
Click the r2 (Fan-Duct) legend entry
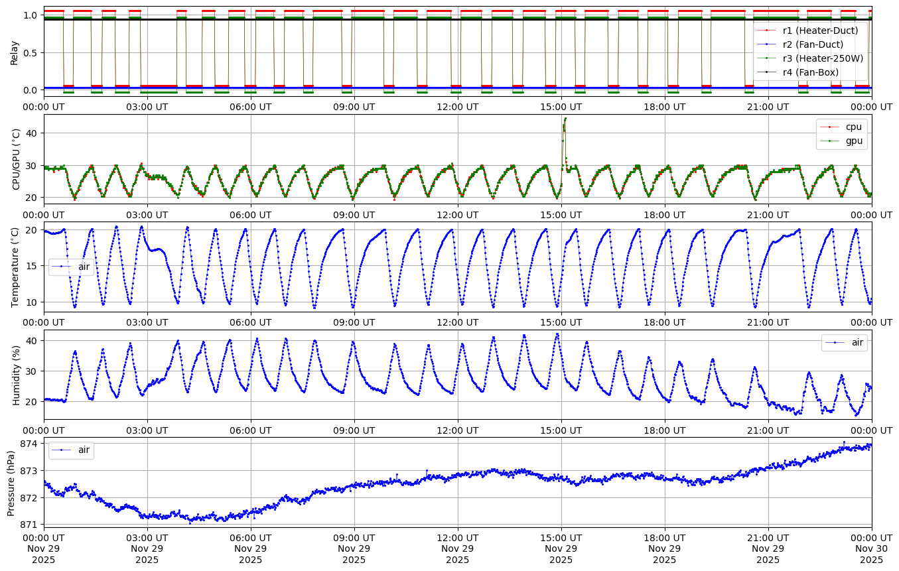point(813,44)
